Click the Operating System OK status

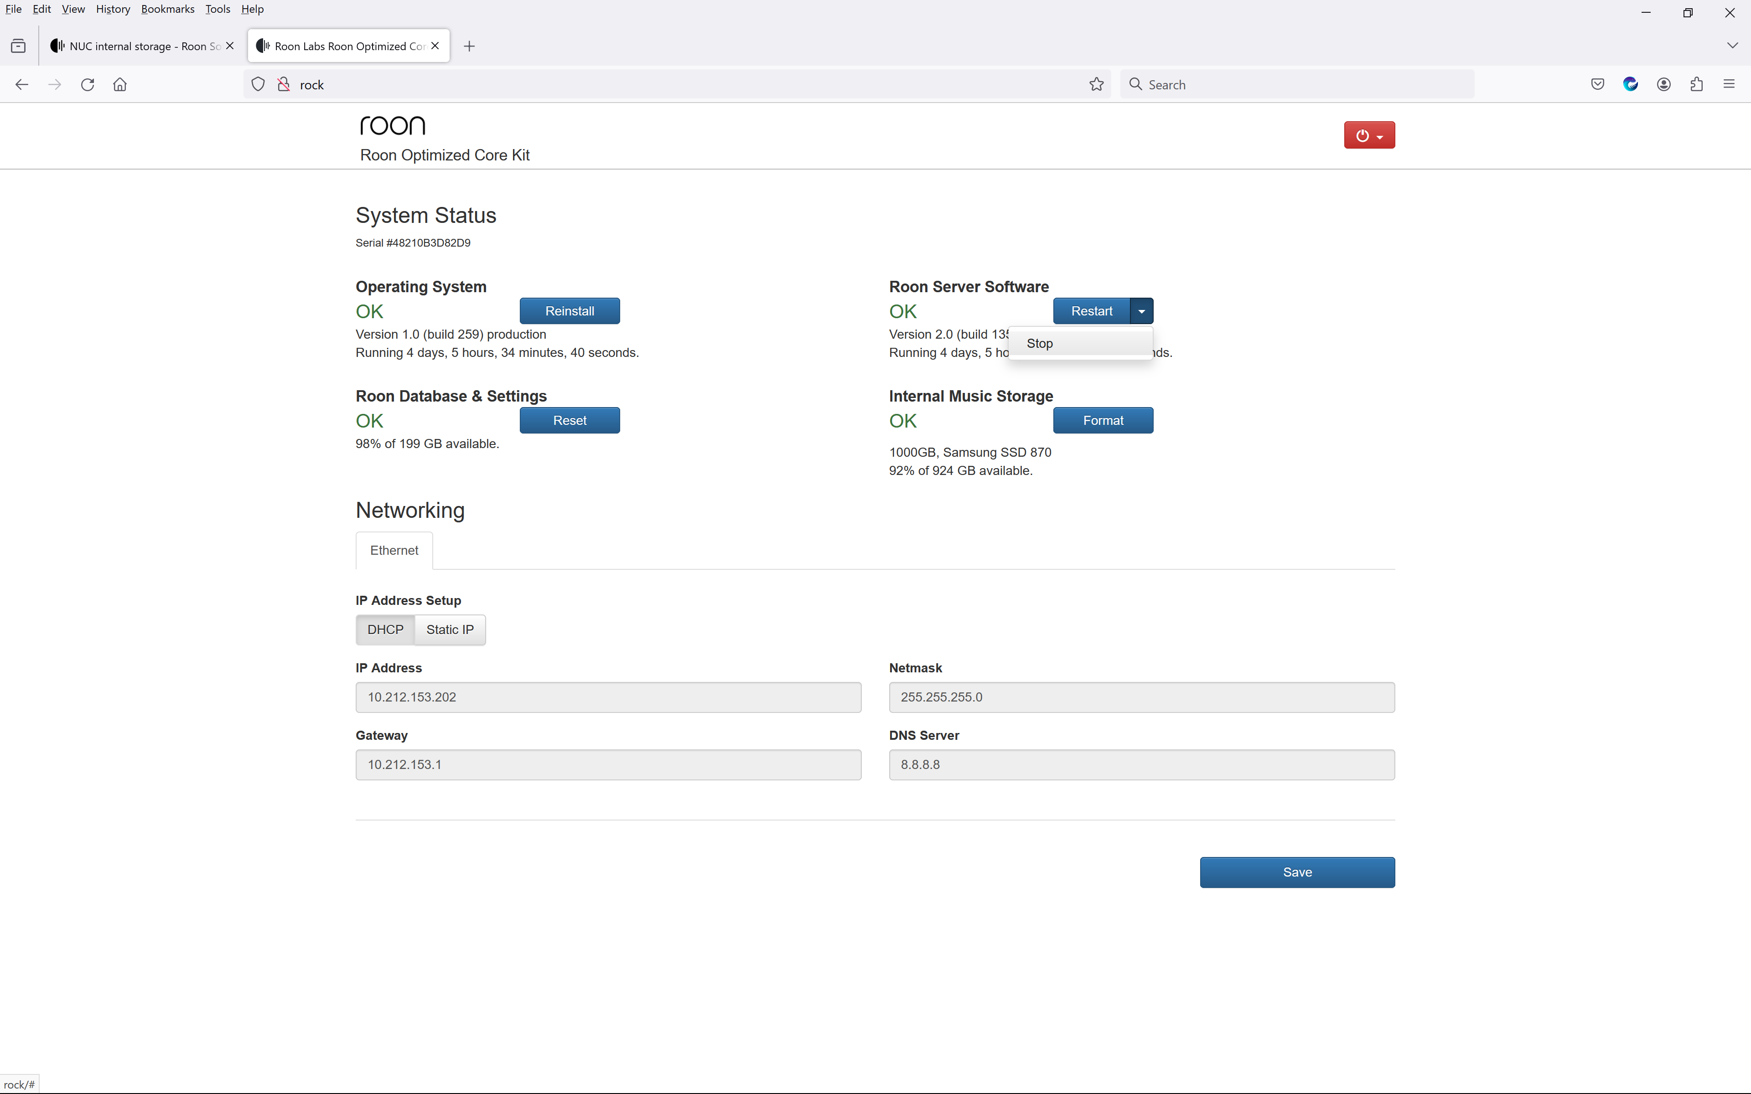(x=369, y=312)
